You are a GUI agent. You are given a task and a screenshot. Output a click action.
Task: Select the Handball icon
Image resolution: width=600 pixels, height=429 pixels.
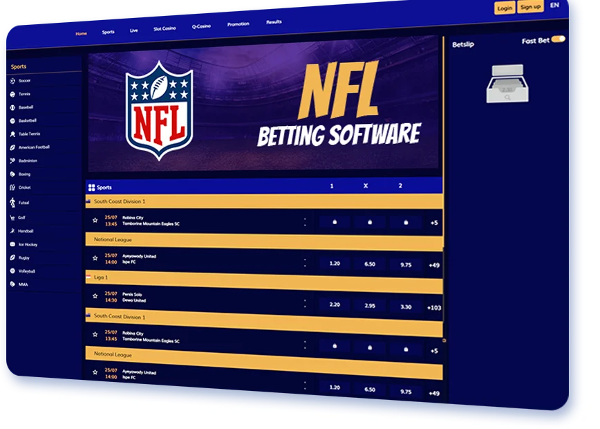point(12,231)
